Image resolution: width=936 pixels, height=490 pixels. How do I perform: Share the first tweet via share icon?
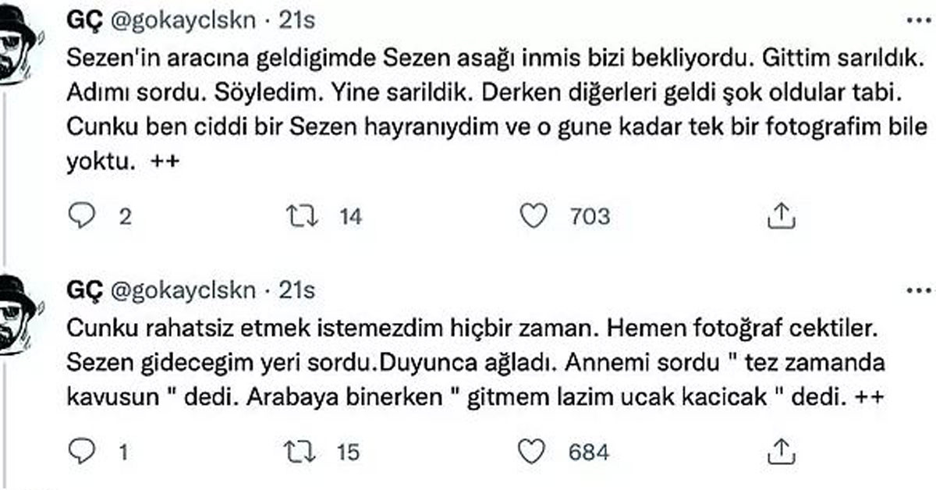[x=781, y=216]
